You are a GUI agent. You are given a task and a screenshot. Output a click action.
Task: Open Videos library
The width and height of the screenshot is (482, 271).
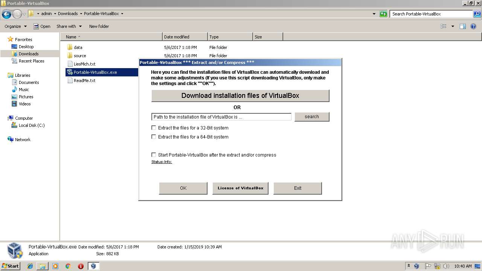[x=24, y=104]
